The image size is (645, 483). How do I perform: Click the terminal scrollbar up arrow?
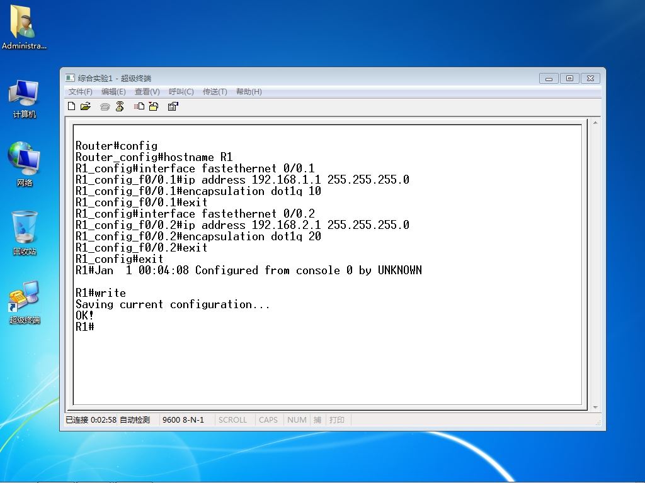tap(595, 123)
